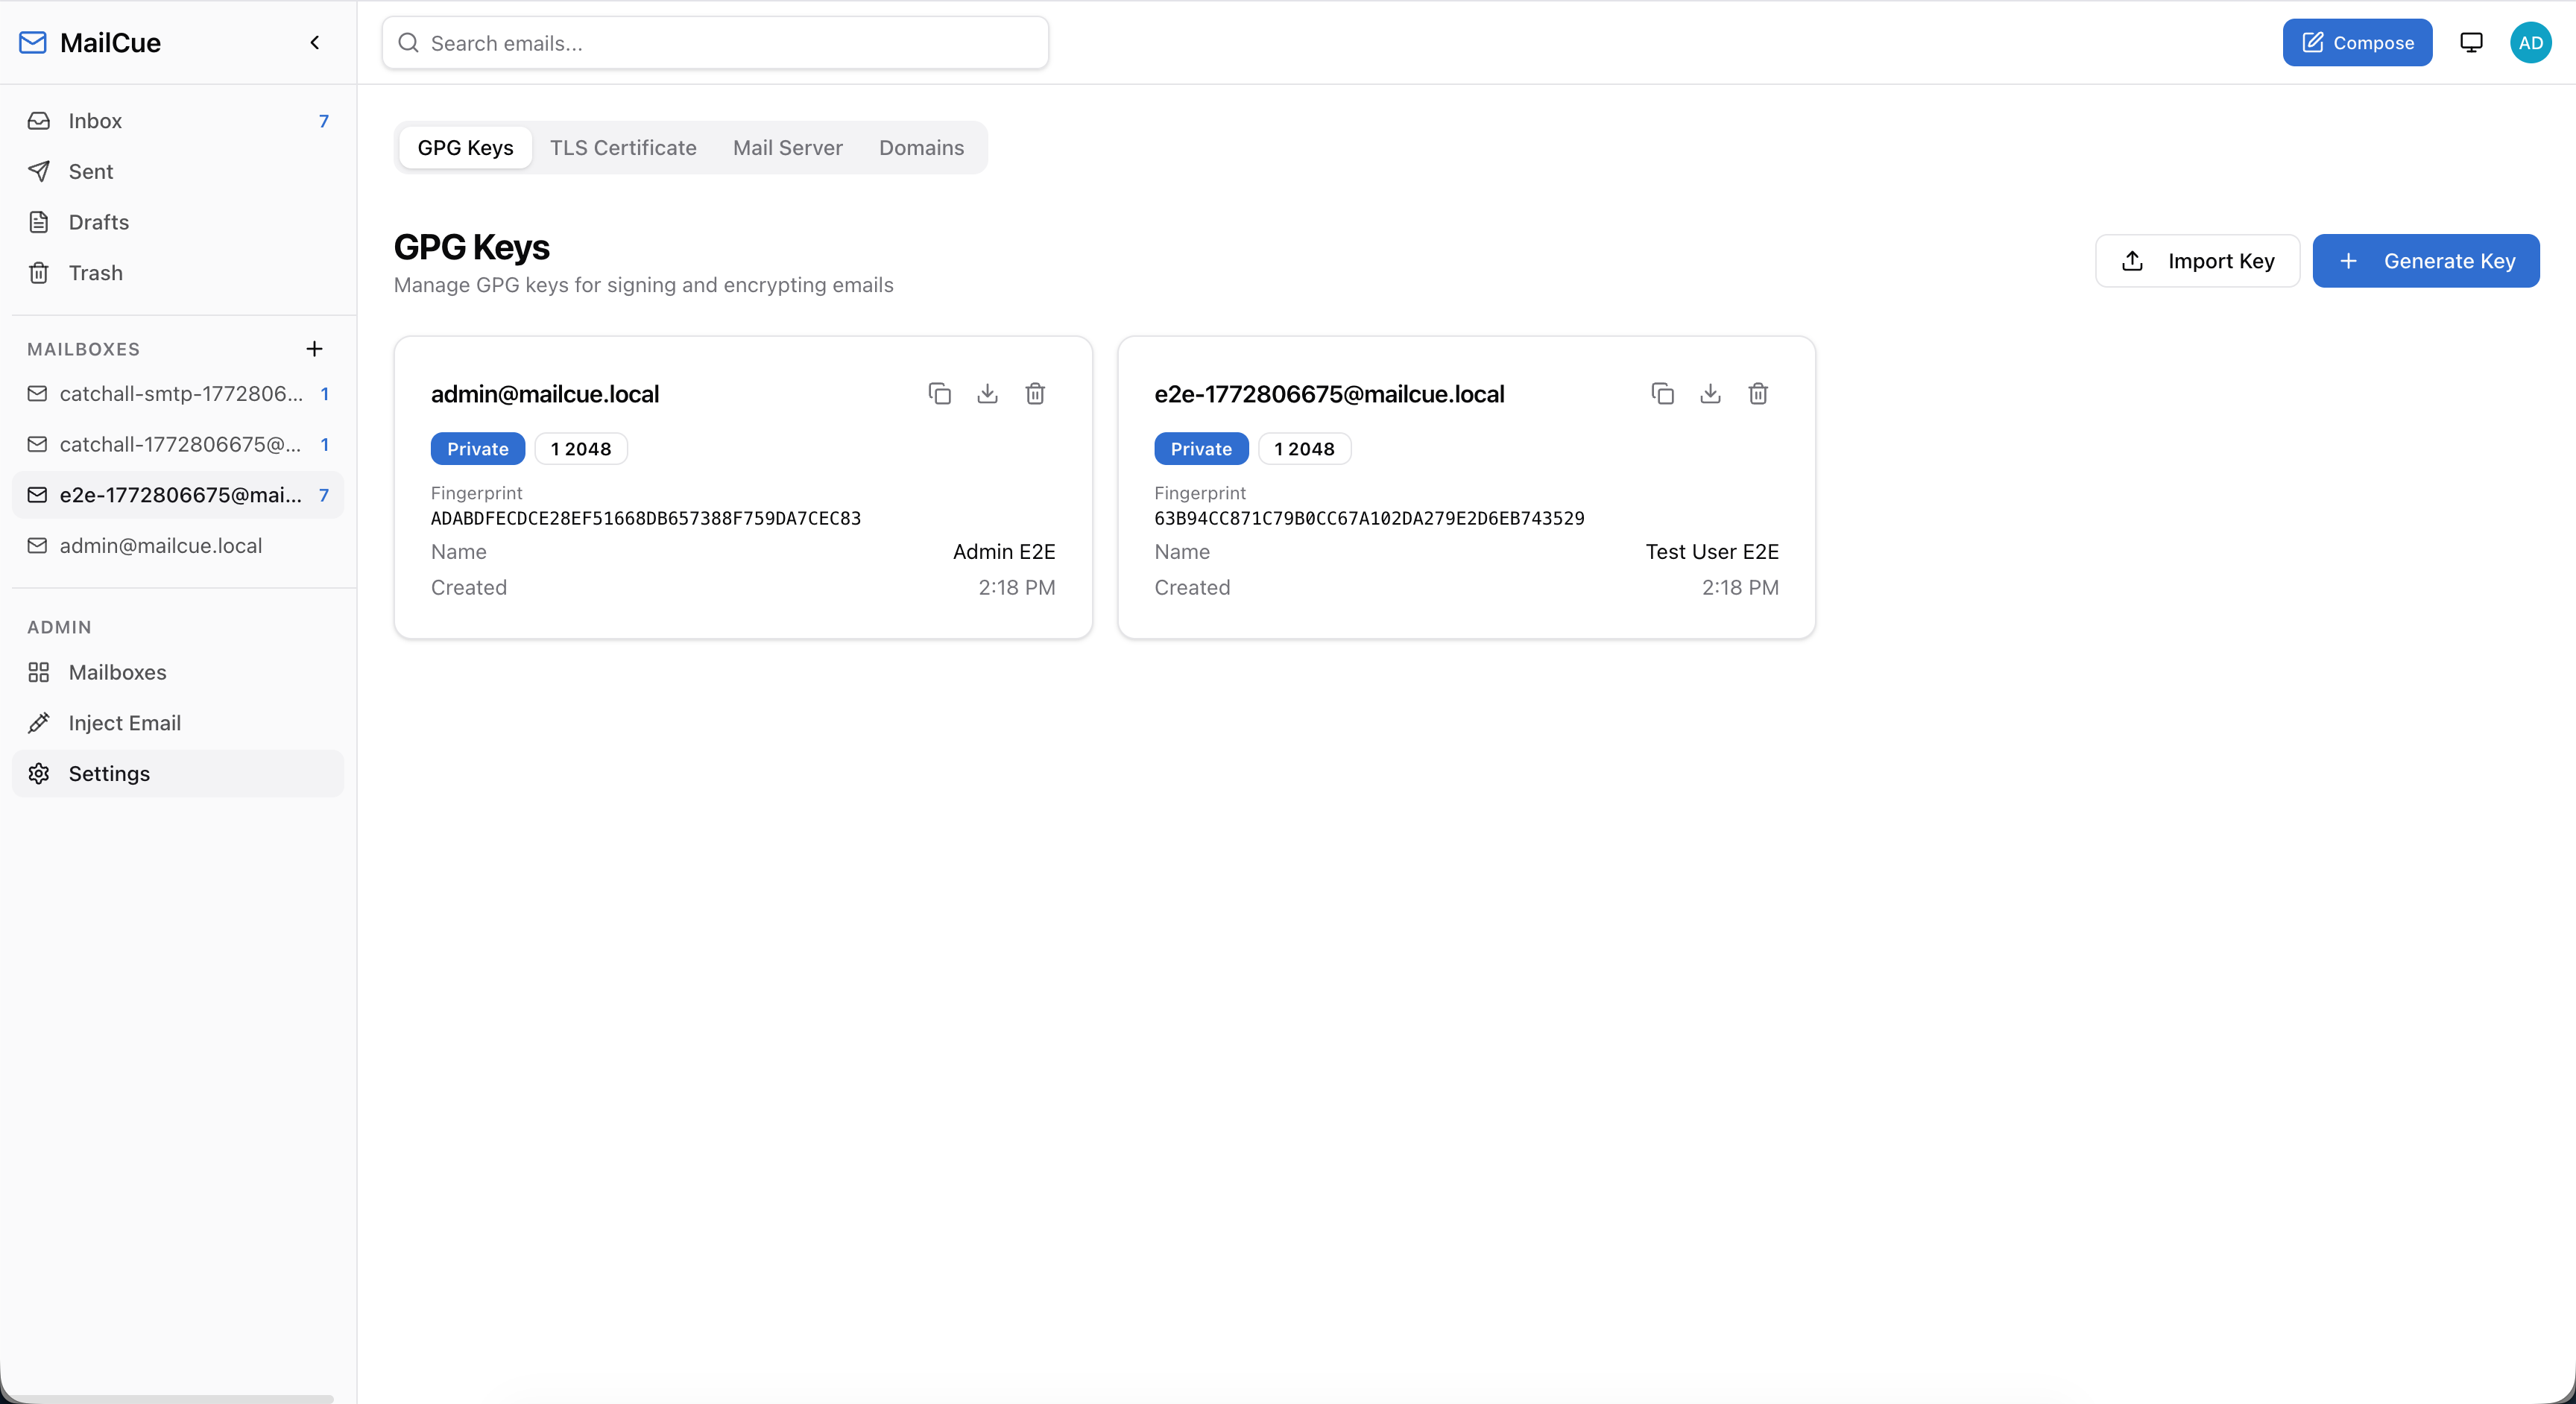Open the AD user avatar menu
Screen dimensions: 2576x1404
pyautogui.click(x=2530, y=43)
